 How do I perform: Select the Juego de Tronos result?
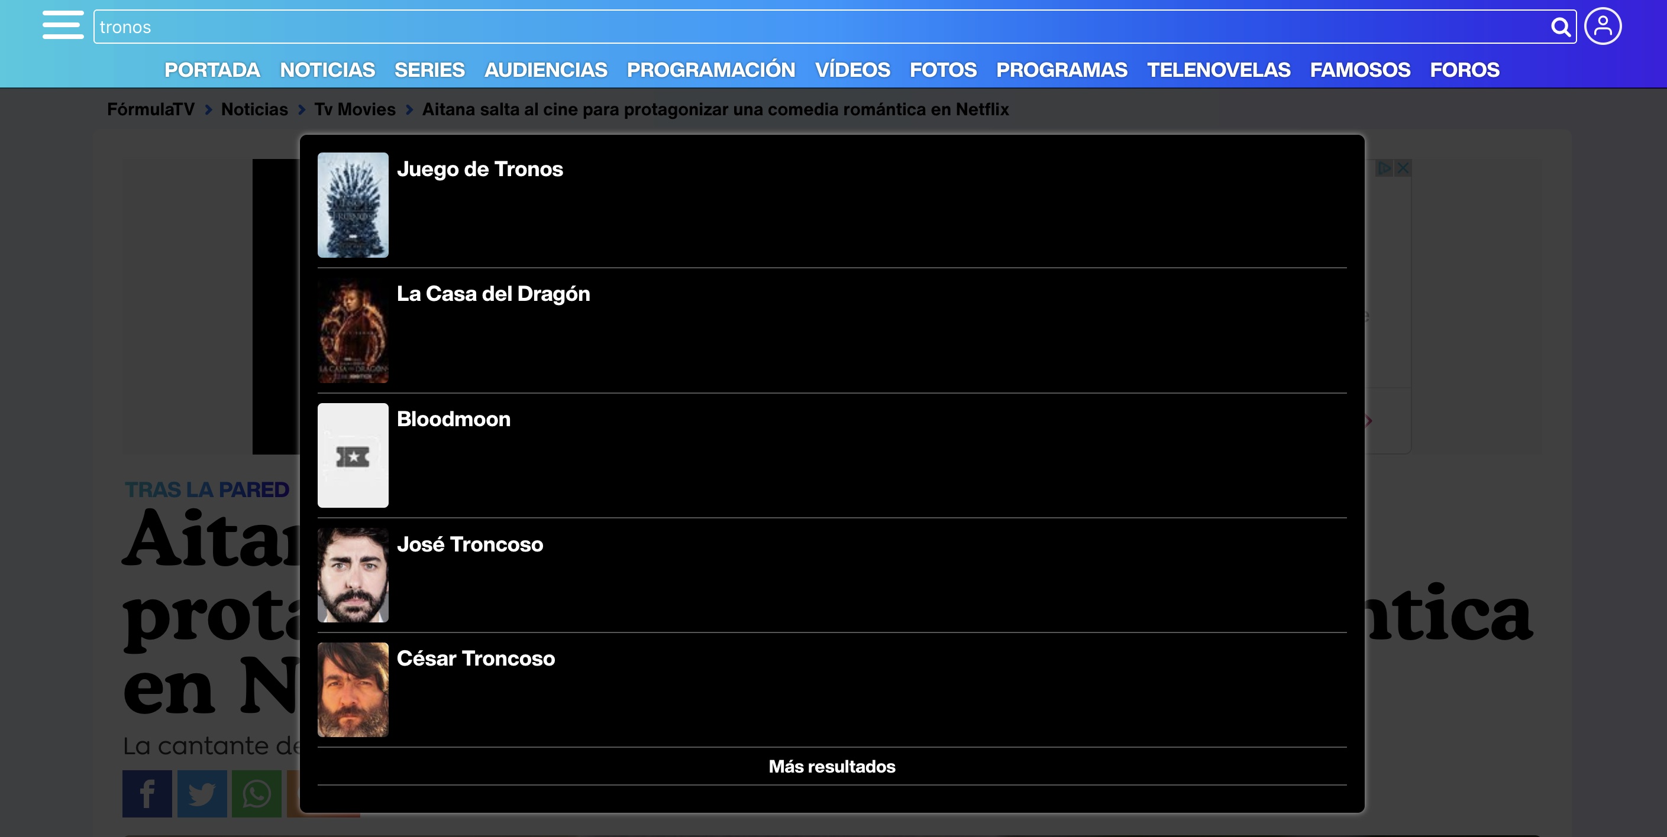pos(832,205)
